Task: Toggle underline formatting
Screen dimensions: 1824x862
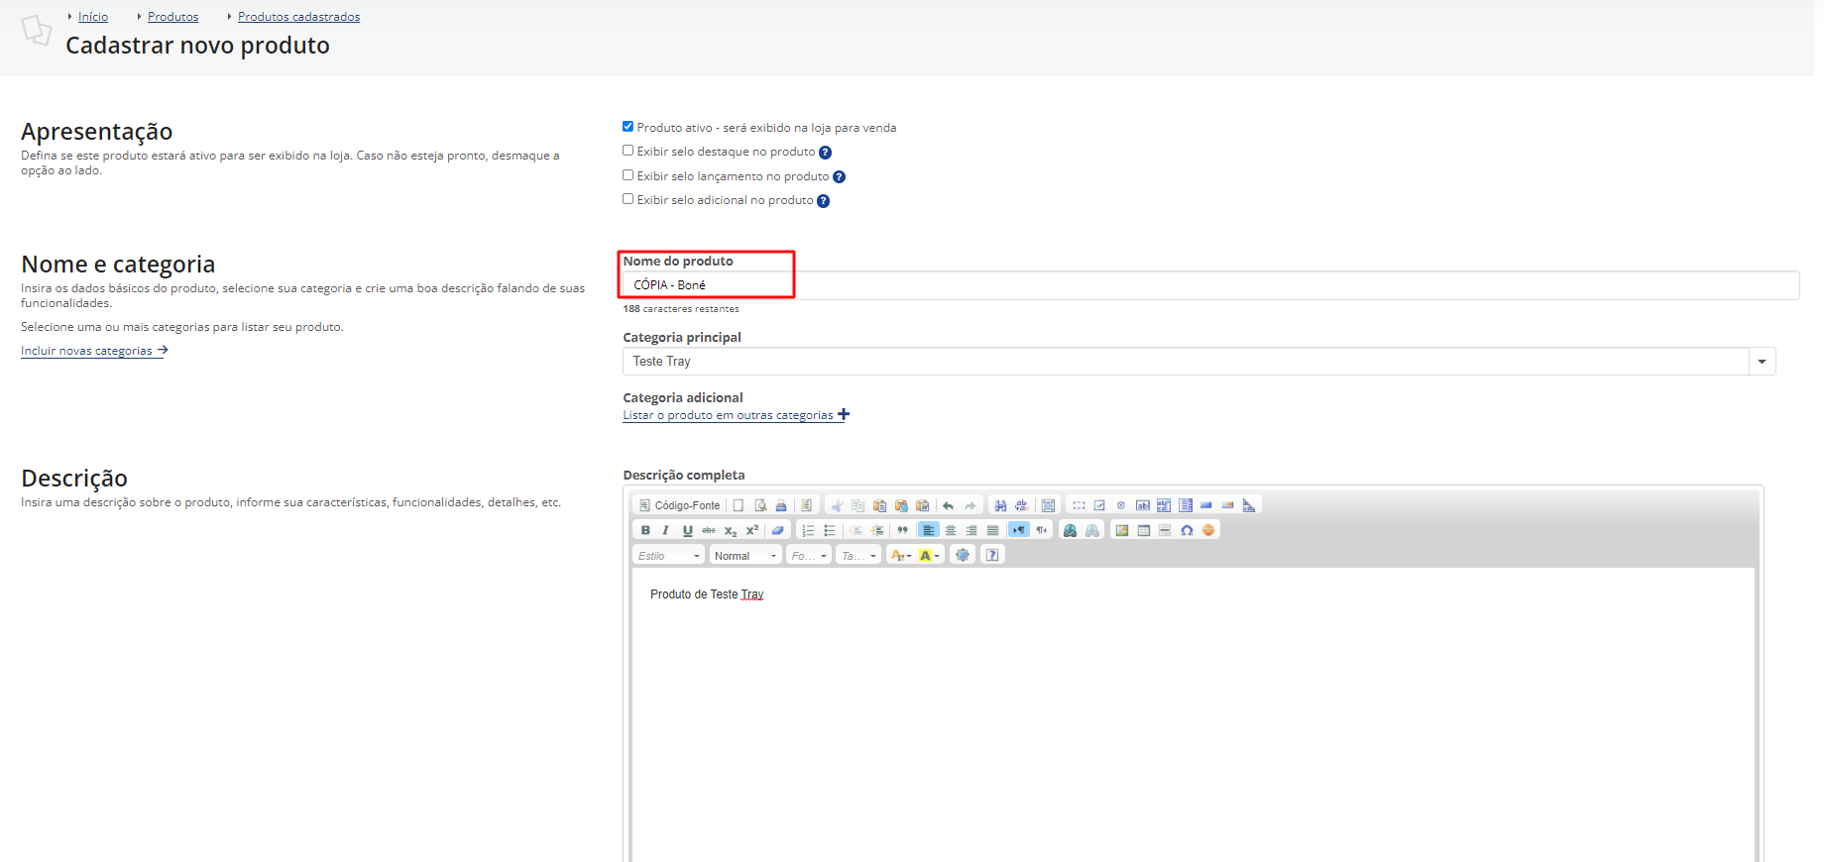Action: pos(688,530)
